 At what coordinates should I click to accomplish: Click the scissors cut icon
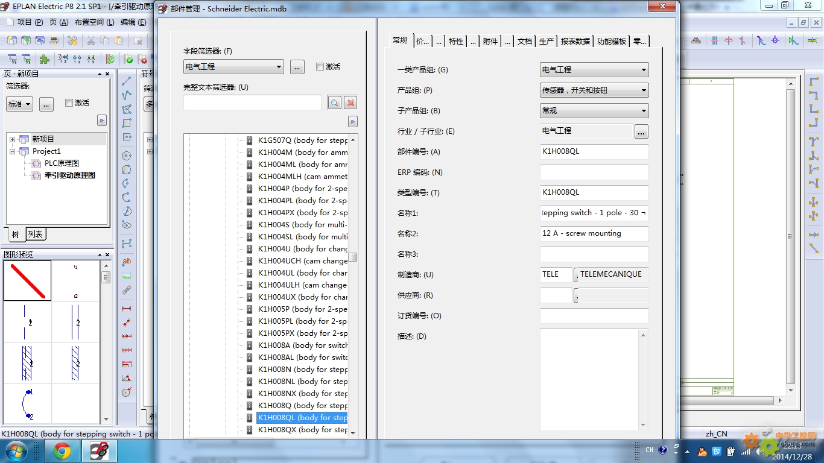point(90,40)
